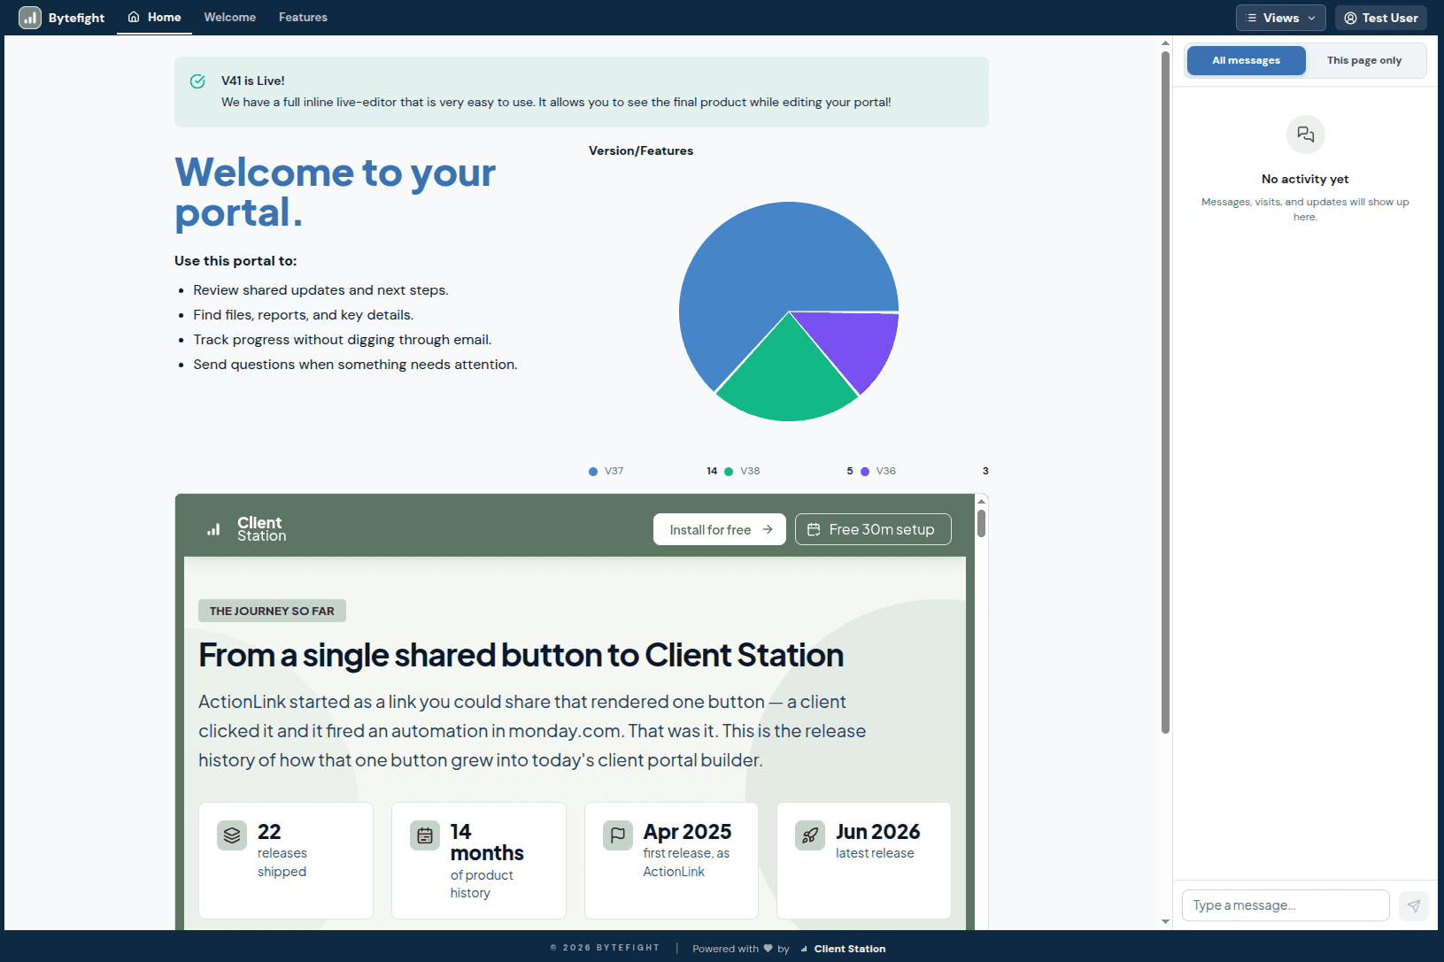Click the calendar icon beside 14 months
This screenshot has width=1444, height=962.
[425, 835]
